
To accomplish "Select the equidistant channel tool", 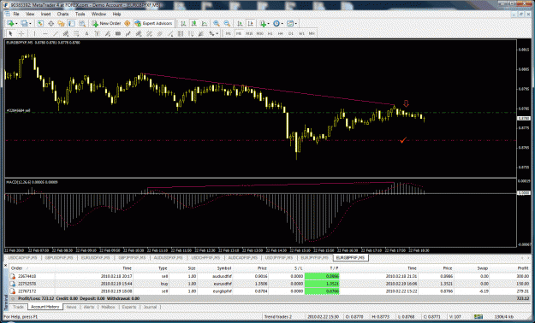I will (66, 33).
